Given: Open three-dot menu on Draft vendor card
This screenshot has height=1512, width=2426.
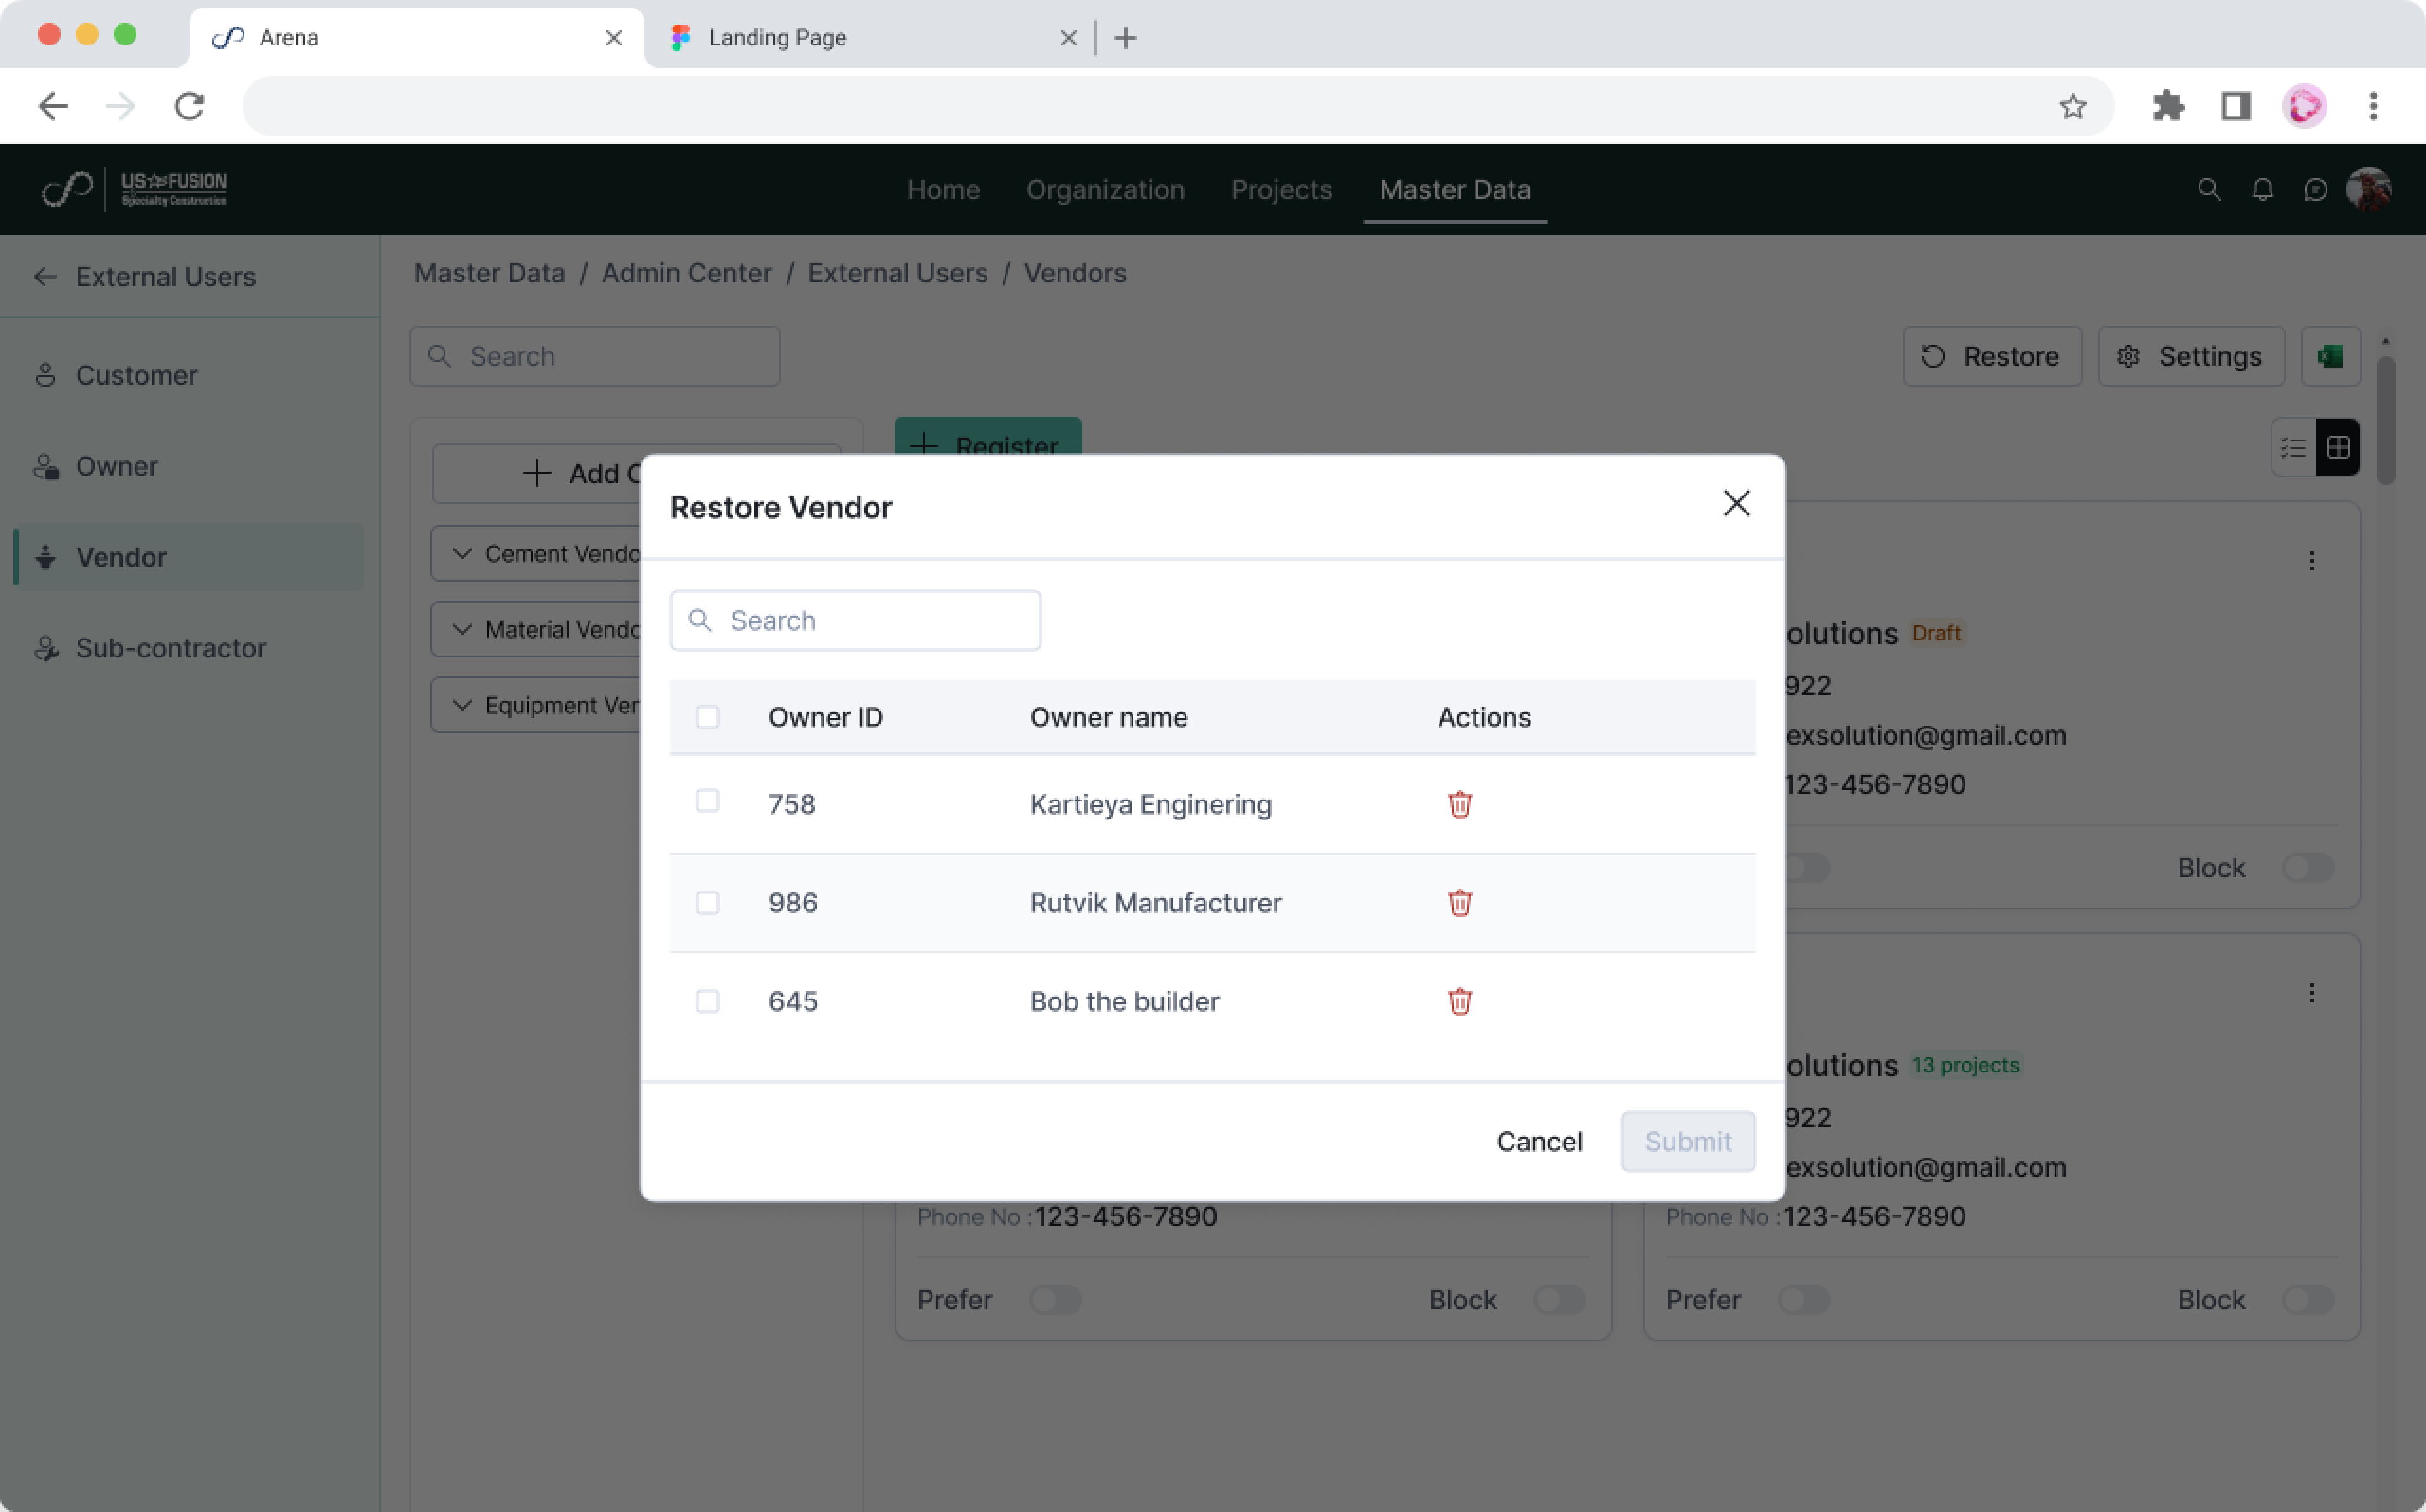Looking at the screenshot, I should point(2311,561).
